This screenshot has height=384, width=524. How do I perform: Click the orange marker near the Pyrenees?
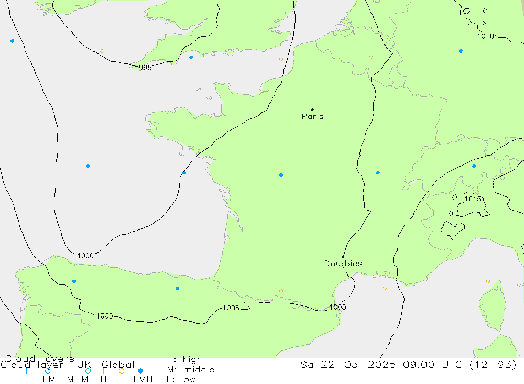[281, 291]
